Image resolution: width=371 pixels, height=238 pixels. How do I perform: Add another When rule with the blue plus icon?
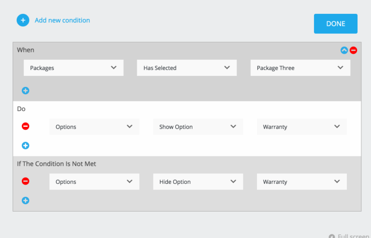(26, 90)
